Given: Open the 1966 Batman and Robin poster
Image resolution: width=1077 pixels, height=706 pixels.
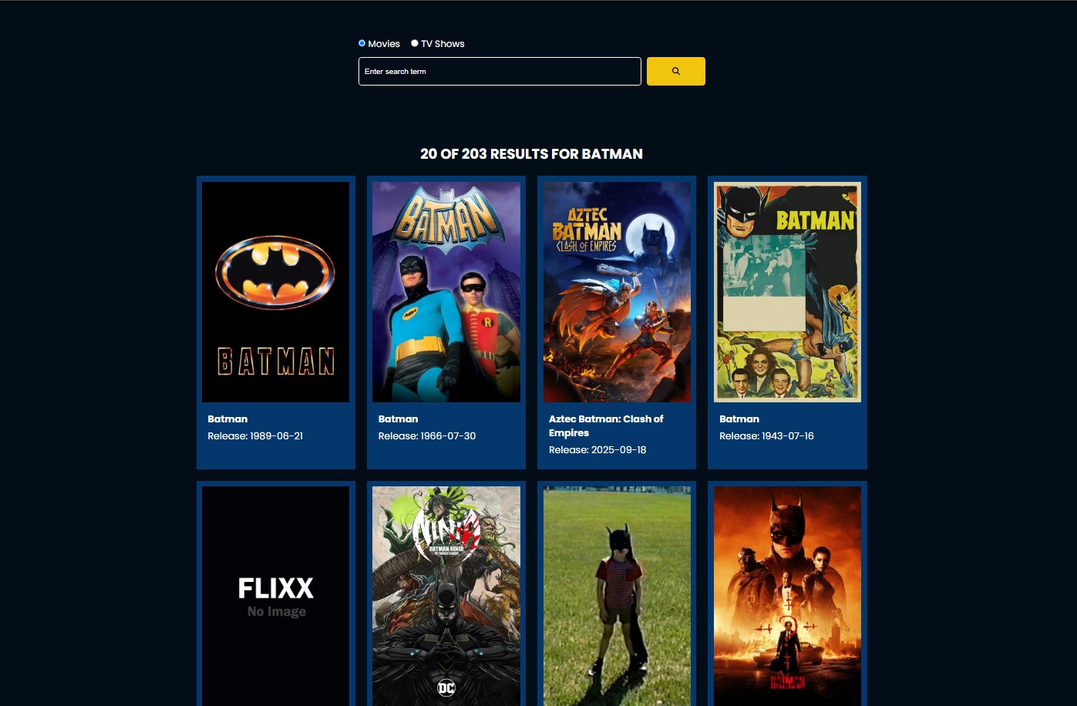Looking at the screenshot, I should coord(446,291).
